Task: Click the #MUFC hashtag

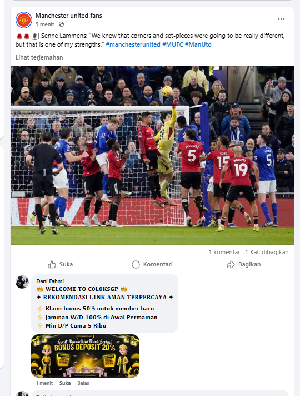Action: (x=173, y=44)
